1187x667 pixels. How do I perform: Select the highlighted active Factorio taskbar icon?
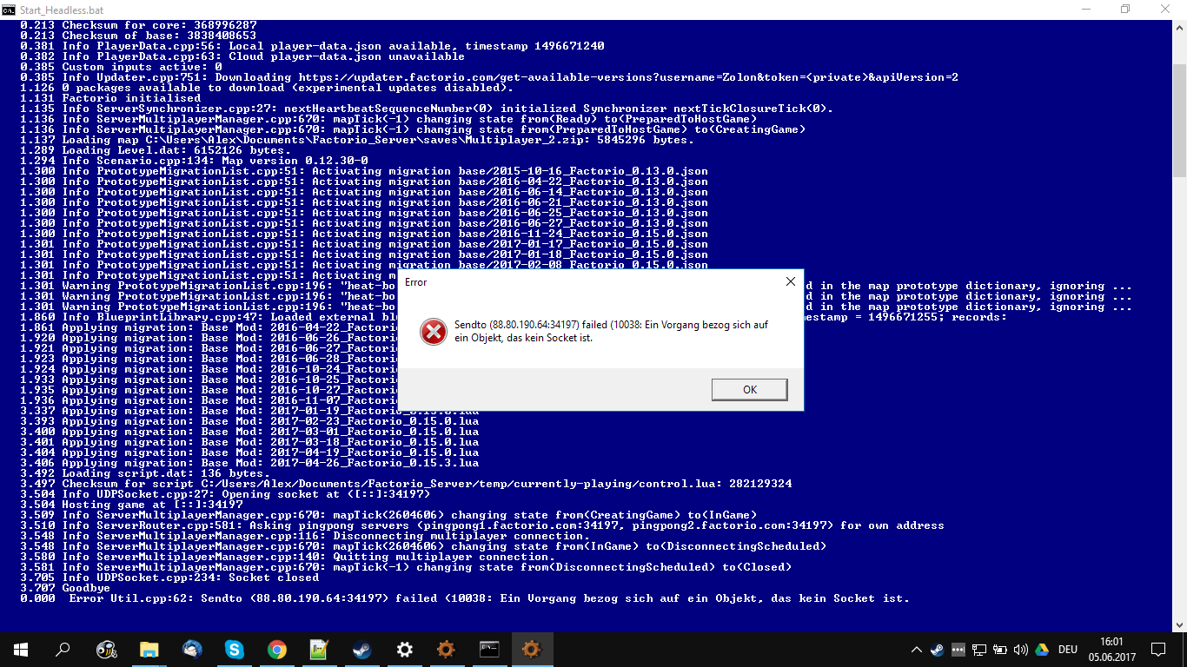tap(532, 650)
